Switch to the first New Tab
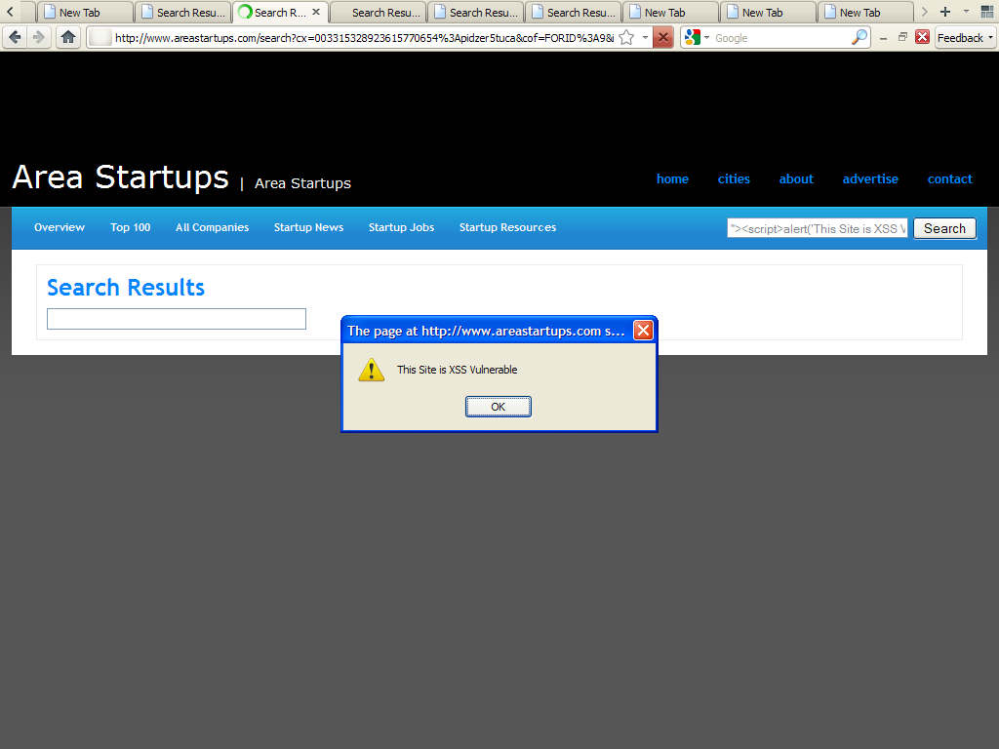This screenshot has width=999, height=749. coord(86,12)
